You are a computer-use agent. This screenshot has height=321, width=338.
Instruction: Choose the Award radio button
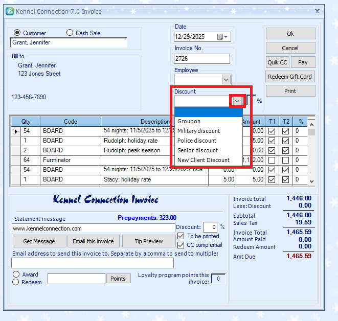[x=16, y=274]
